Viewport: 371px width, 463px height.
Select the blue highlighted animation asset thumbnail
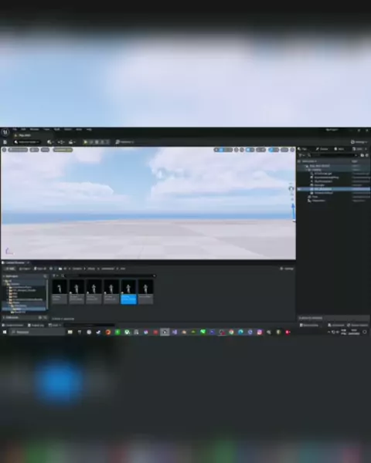click(x=128, y=292)
